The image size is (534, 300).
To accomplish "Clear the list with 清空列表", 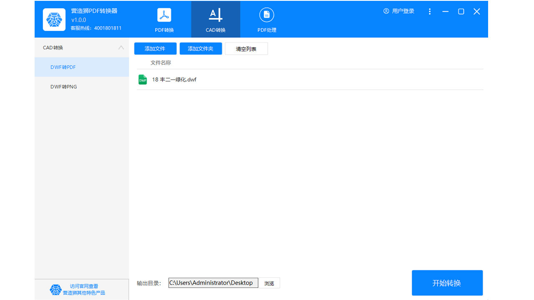I will coord(246,48).
